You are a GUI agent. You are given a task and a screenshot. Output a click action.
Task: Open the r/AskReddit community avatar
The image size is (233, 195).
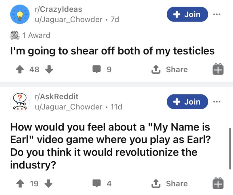(20, 102)
